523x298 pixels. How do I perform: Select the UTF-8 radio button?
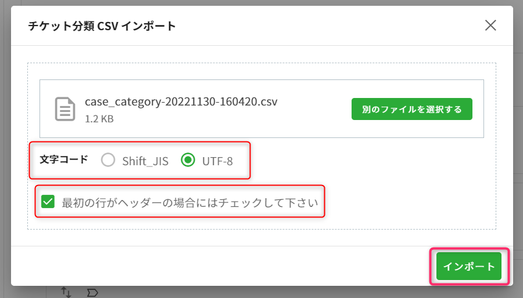coord(188,160)
